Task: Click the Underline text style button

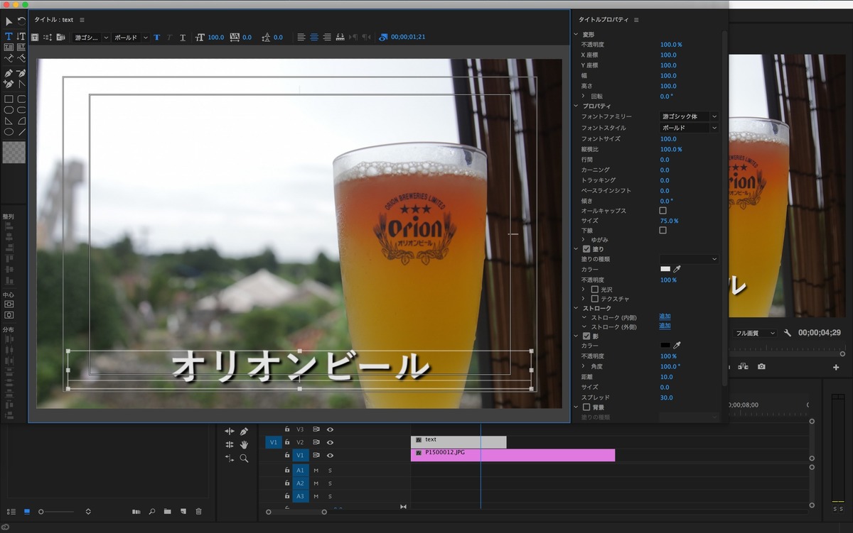Action: 183,38
